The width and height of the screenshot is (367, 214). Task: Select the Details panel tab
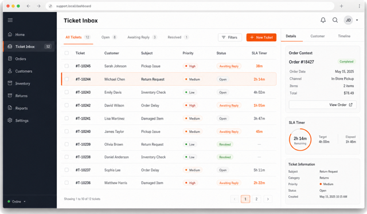291,36
